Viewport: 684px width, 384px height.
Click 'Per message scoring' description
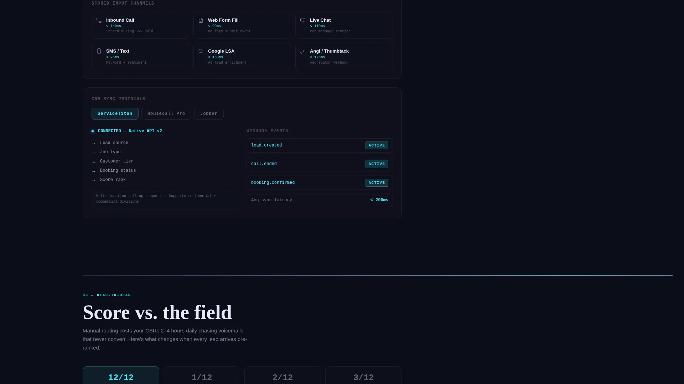pos(330,31)
